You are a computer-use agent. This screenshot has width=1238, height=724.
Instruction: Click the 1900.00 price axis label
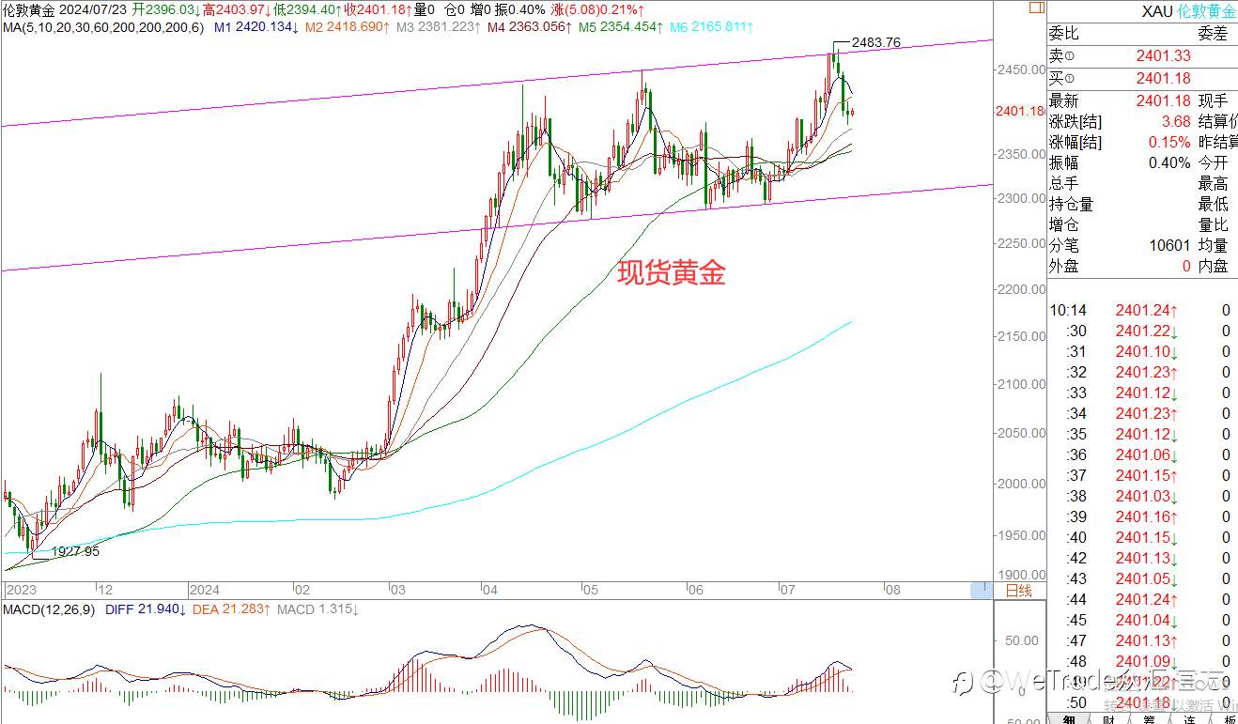tap(1021, 575)
